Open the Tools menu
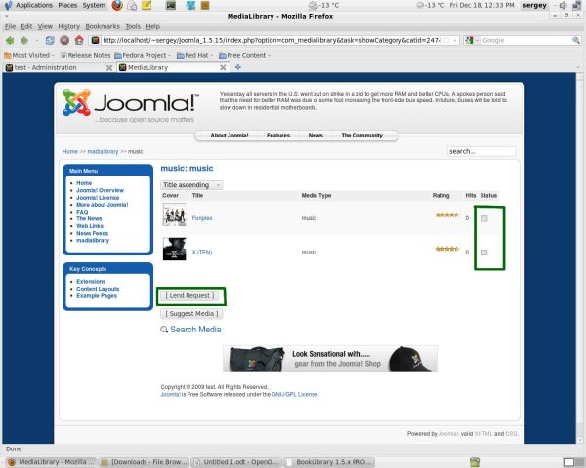The height and width of the screenshot is (468, 586). [133, 26]
